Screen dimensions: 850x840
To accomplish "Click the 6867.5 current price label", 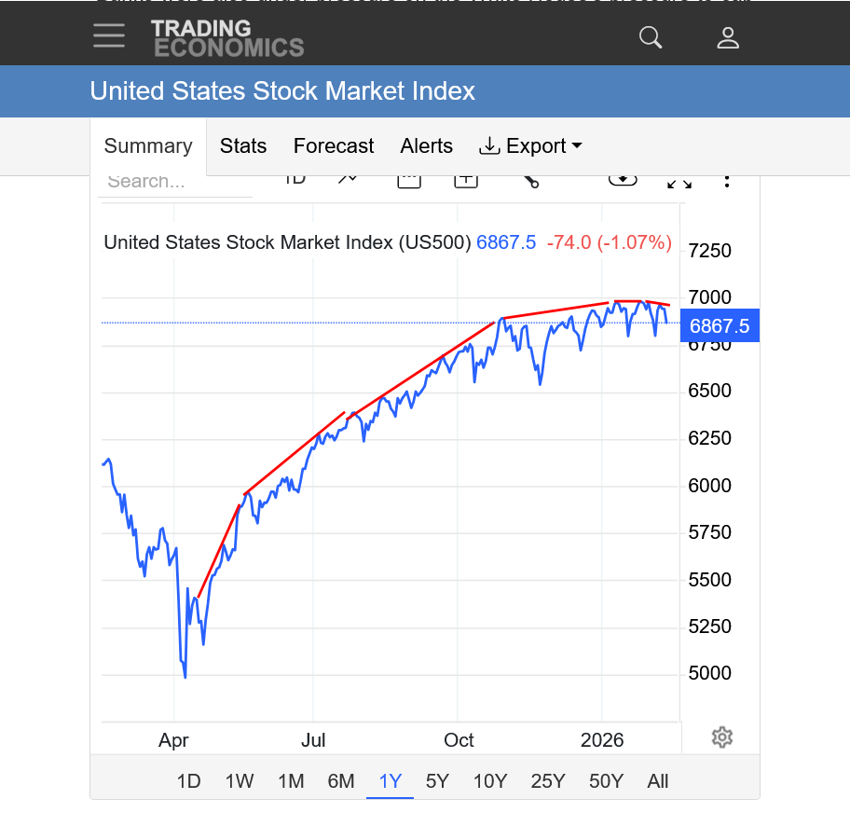I will 719,326.
